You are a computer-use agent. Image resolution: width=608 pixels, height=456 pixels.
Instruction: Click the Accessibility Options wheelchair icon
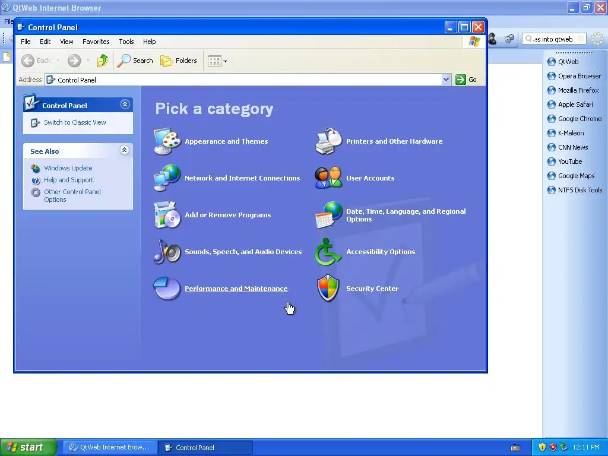point(327,252)
